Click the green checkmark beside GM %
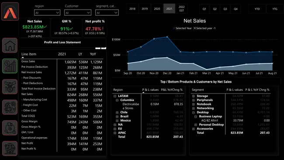 point(71,28)
